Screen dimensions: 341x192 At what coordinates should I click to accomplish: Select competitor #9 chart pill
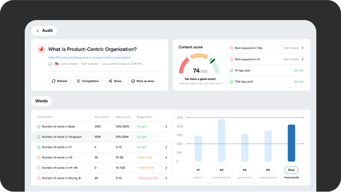point(268,170)
